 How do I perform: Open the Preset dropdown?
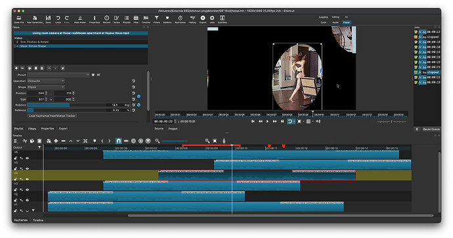(x=58, y=75)
